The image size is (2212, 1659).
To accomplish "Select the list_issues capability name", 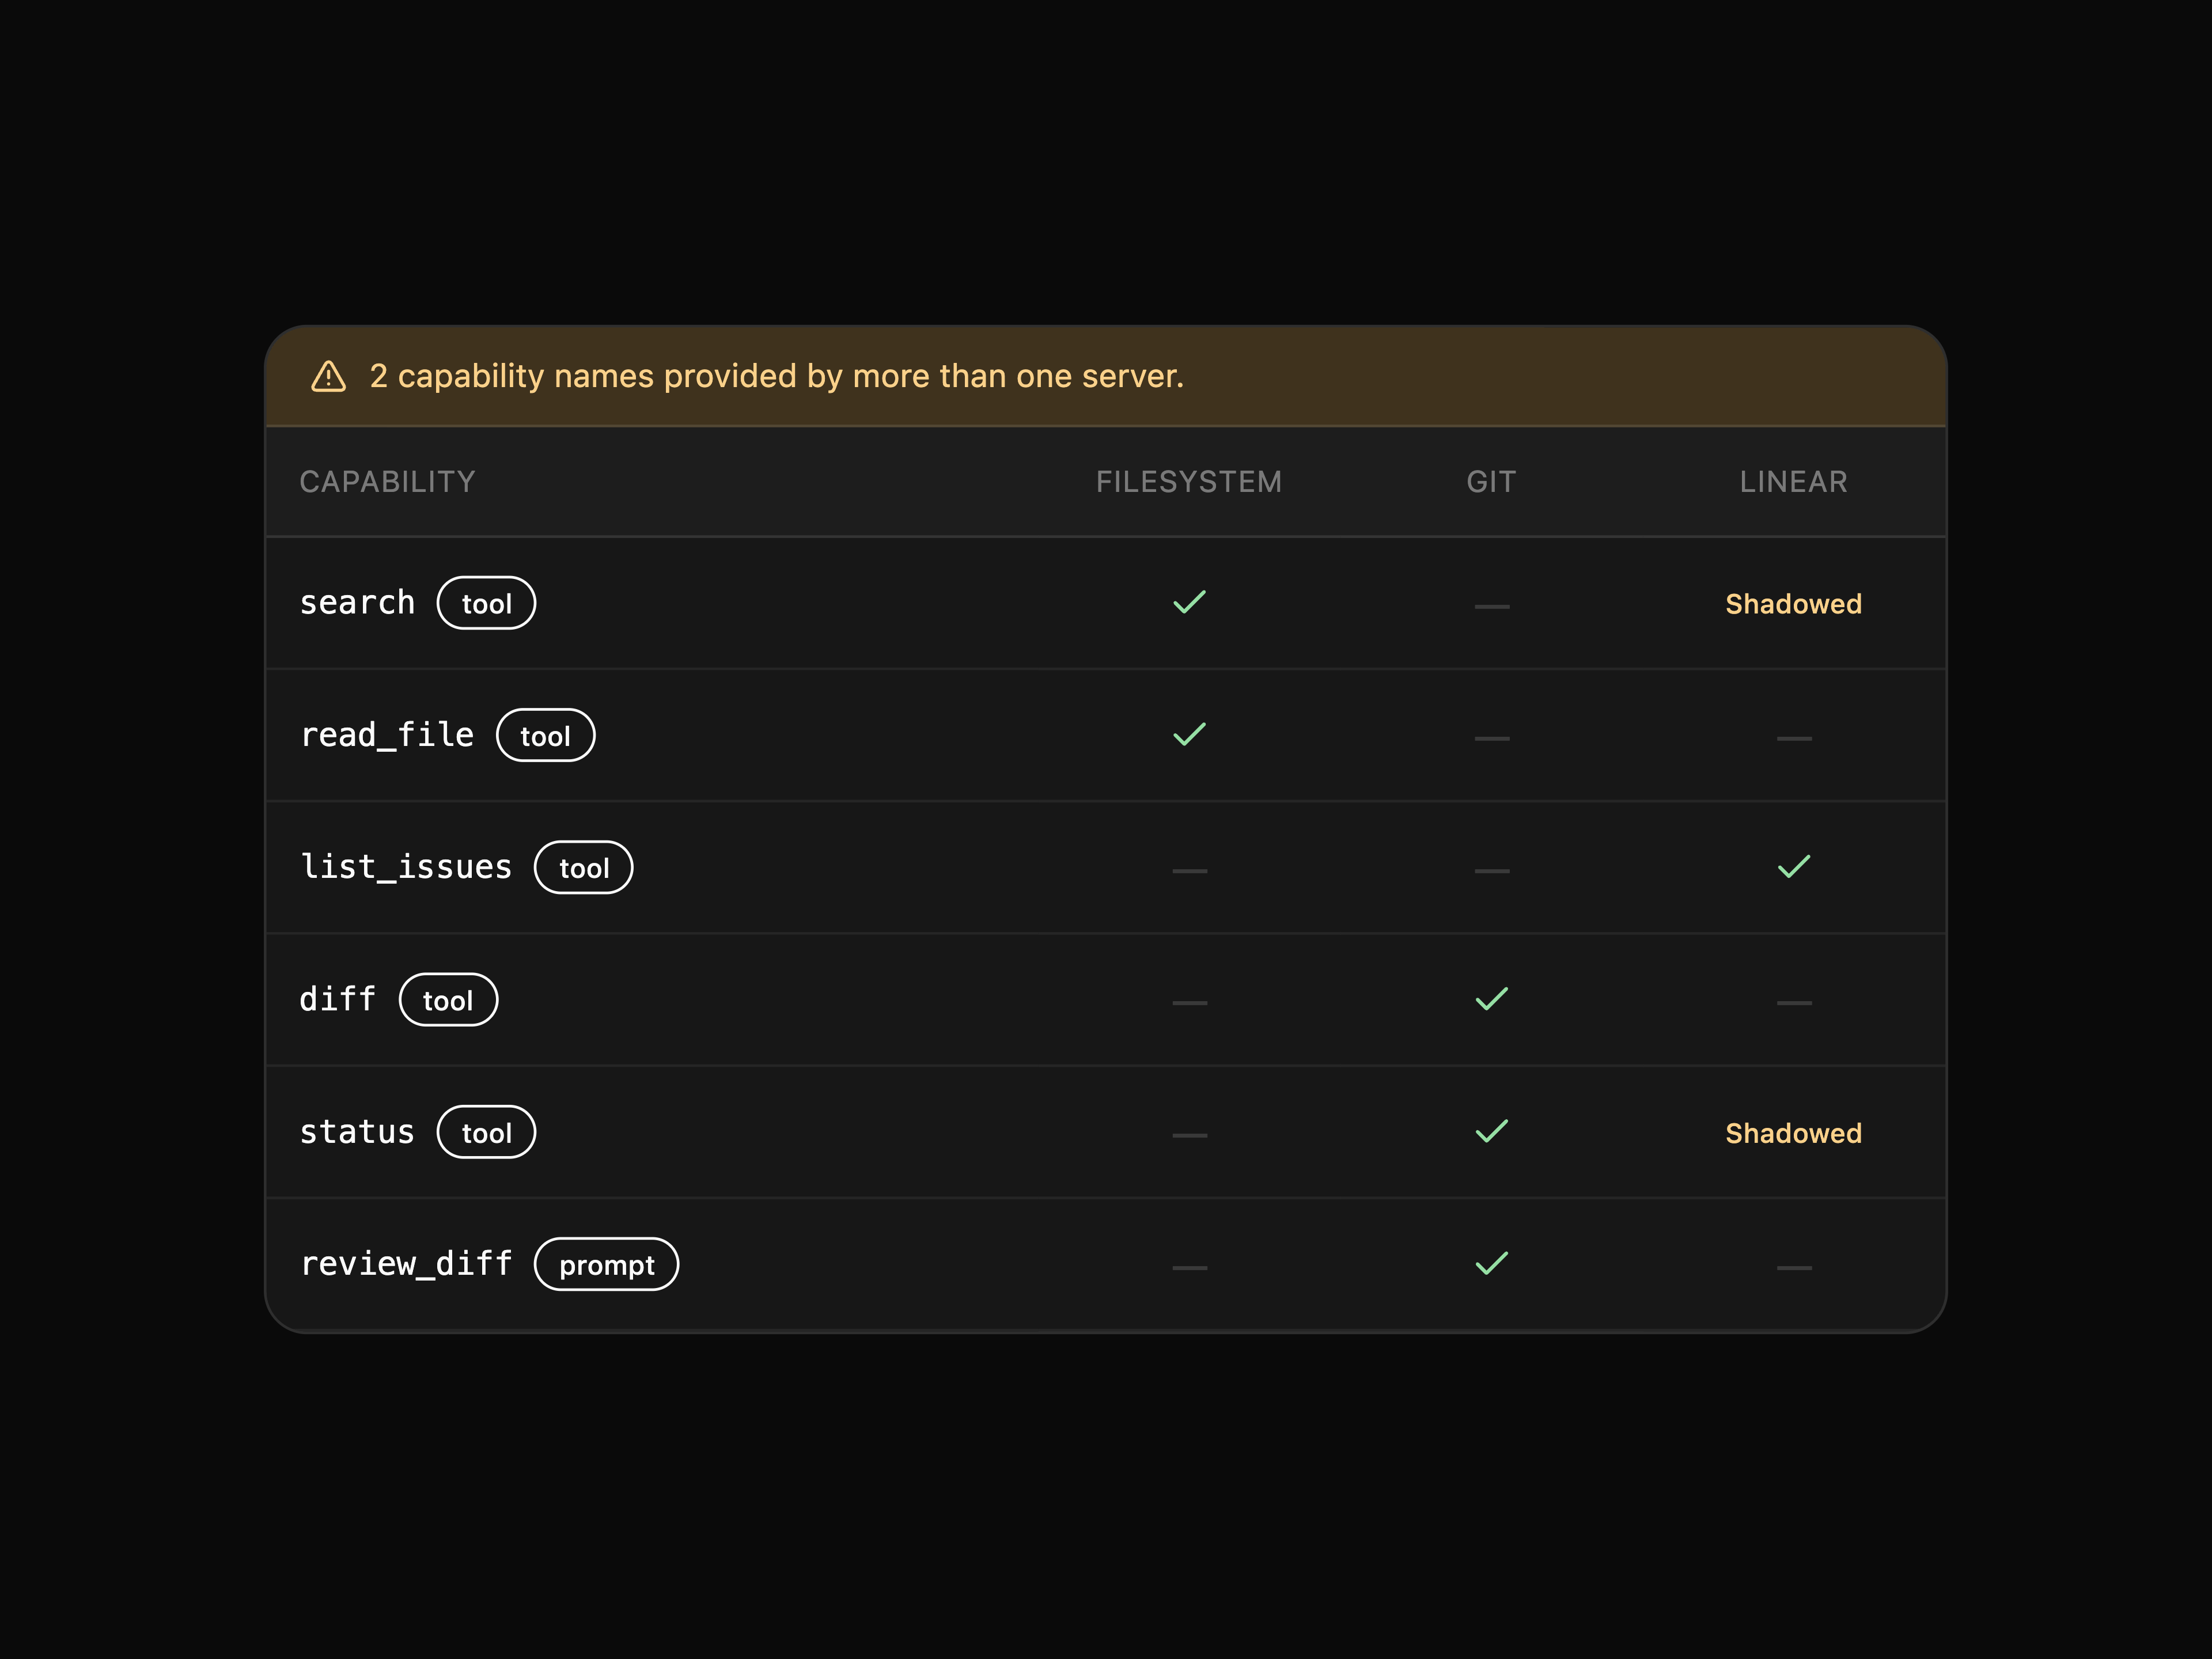I will pos(406,867).
